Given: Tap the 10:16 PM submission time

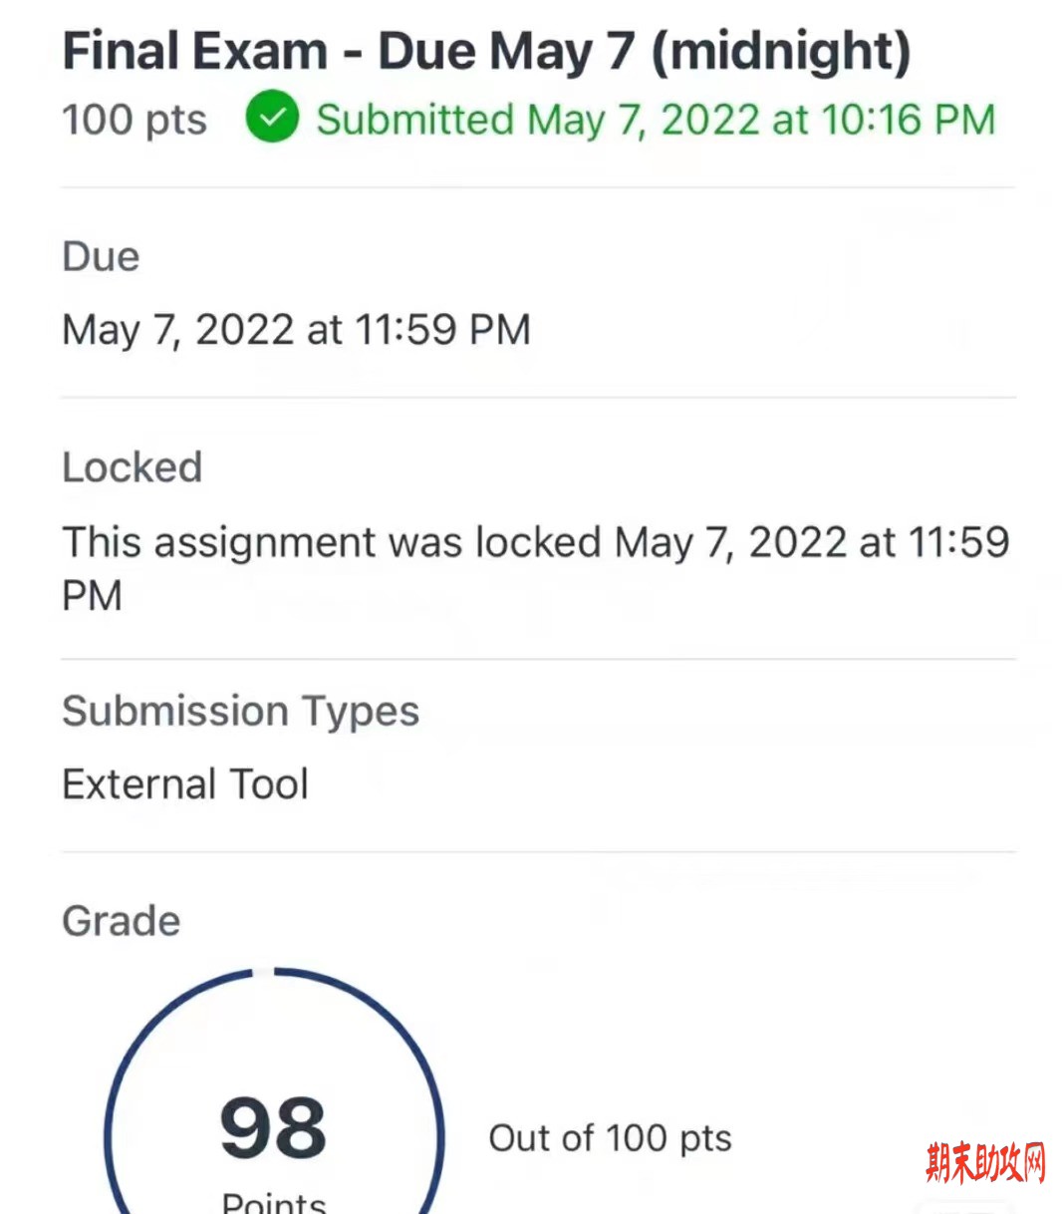Looking at the screenshot, I should tap(908, 120).
